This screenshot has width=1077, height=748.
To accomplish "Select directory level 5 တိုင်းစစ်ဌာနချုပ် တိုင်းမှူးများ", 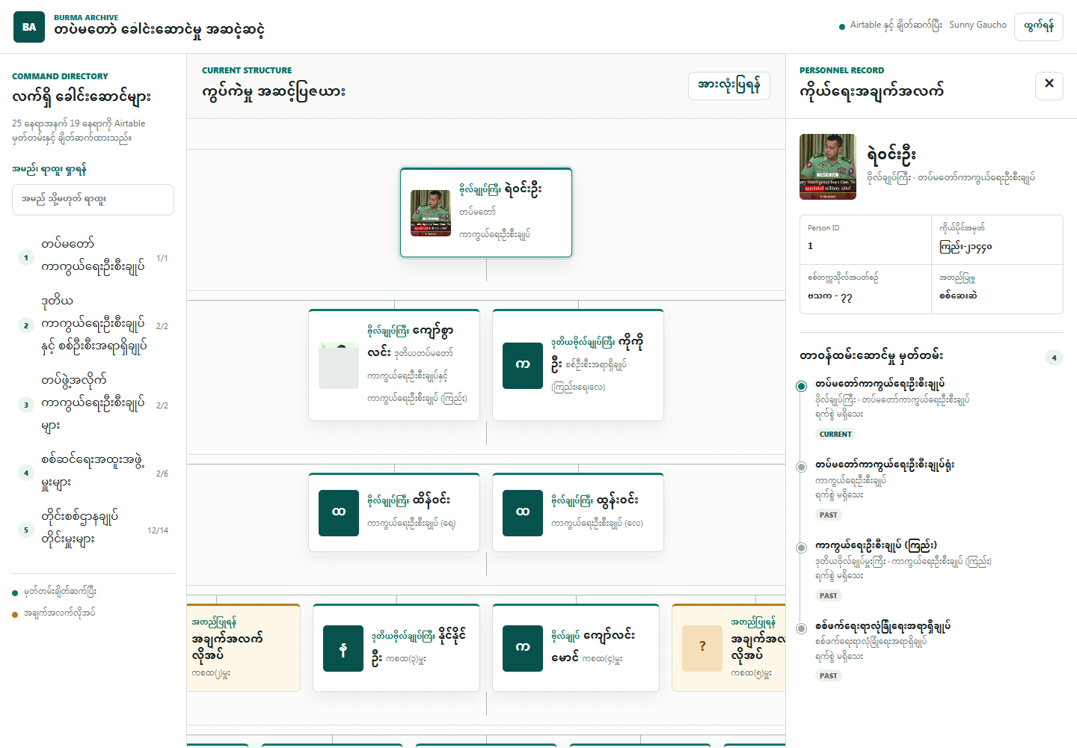I will (93, 528).
